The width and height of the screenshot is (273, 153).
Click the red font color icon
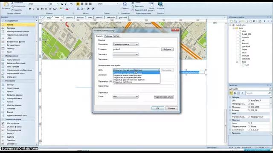[x=67, y=8]
